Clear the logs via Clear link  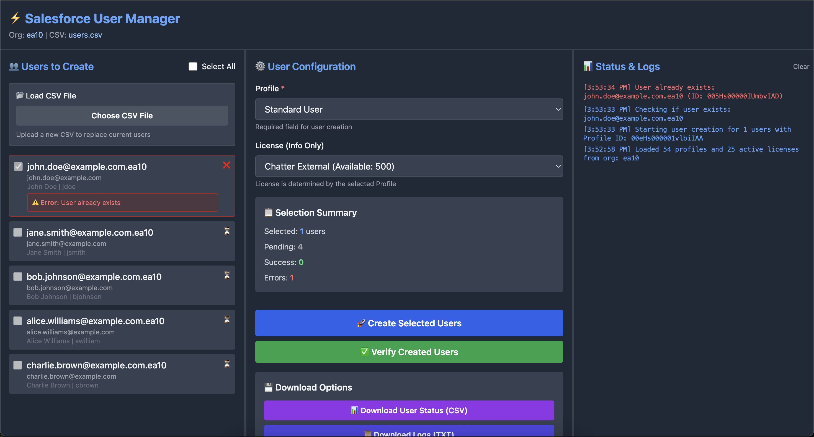(801, 67)
